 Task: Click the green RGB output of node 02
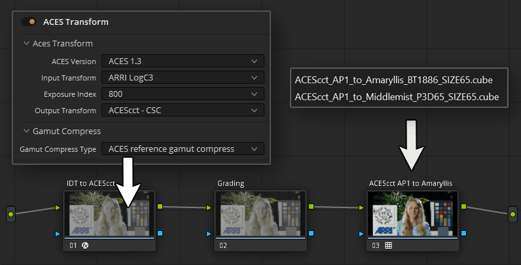pos(311,207)
